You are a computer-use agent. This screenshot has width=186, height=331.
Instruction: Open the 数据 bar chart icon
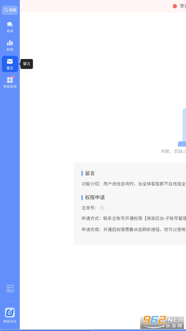(x=10, y=43)
